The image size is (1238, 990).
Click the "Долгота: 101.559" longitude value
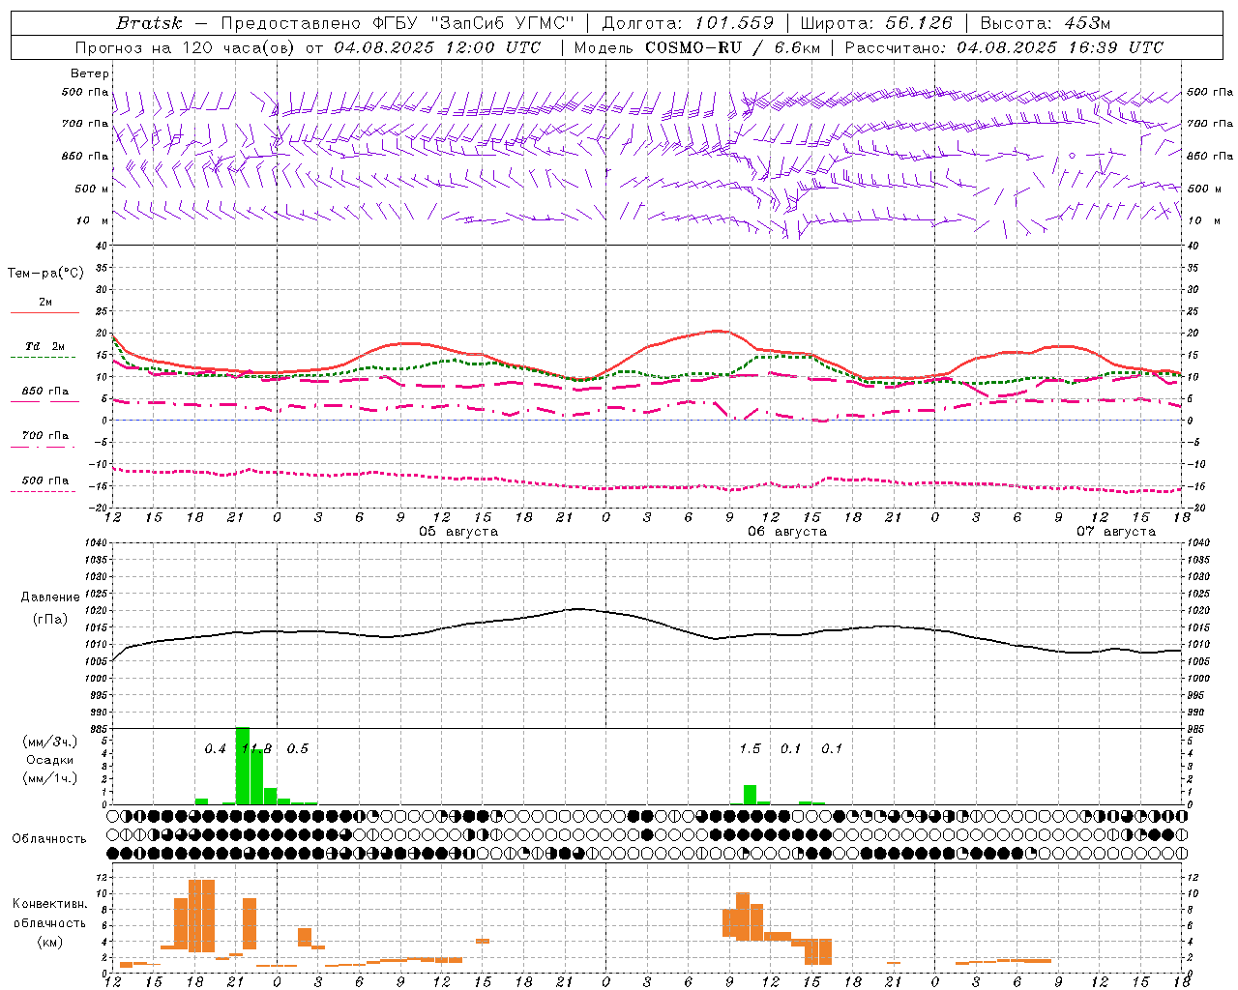click(688, 23)
